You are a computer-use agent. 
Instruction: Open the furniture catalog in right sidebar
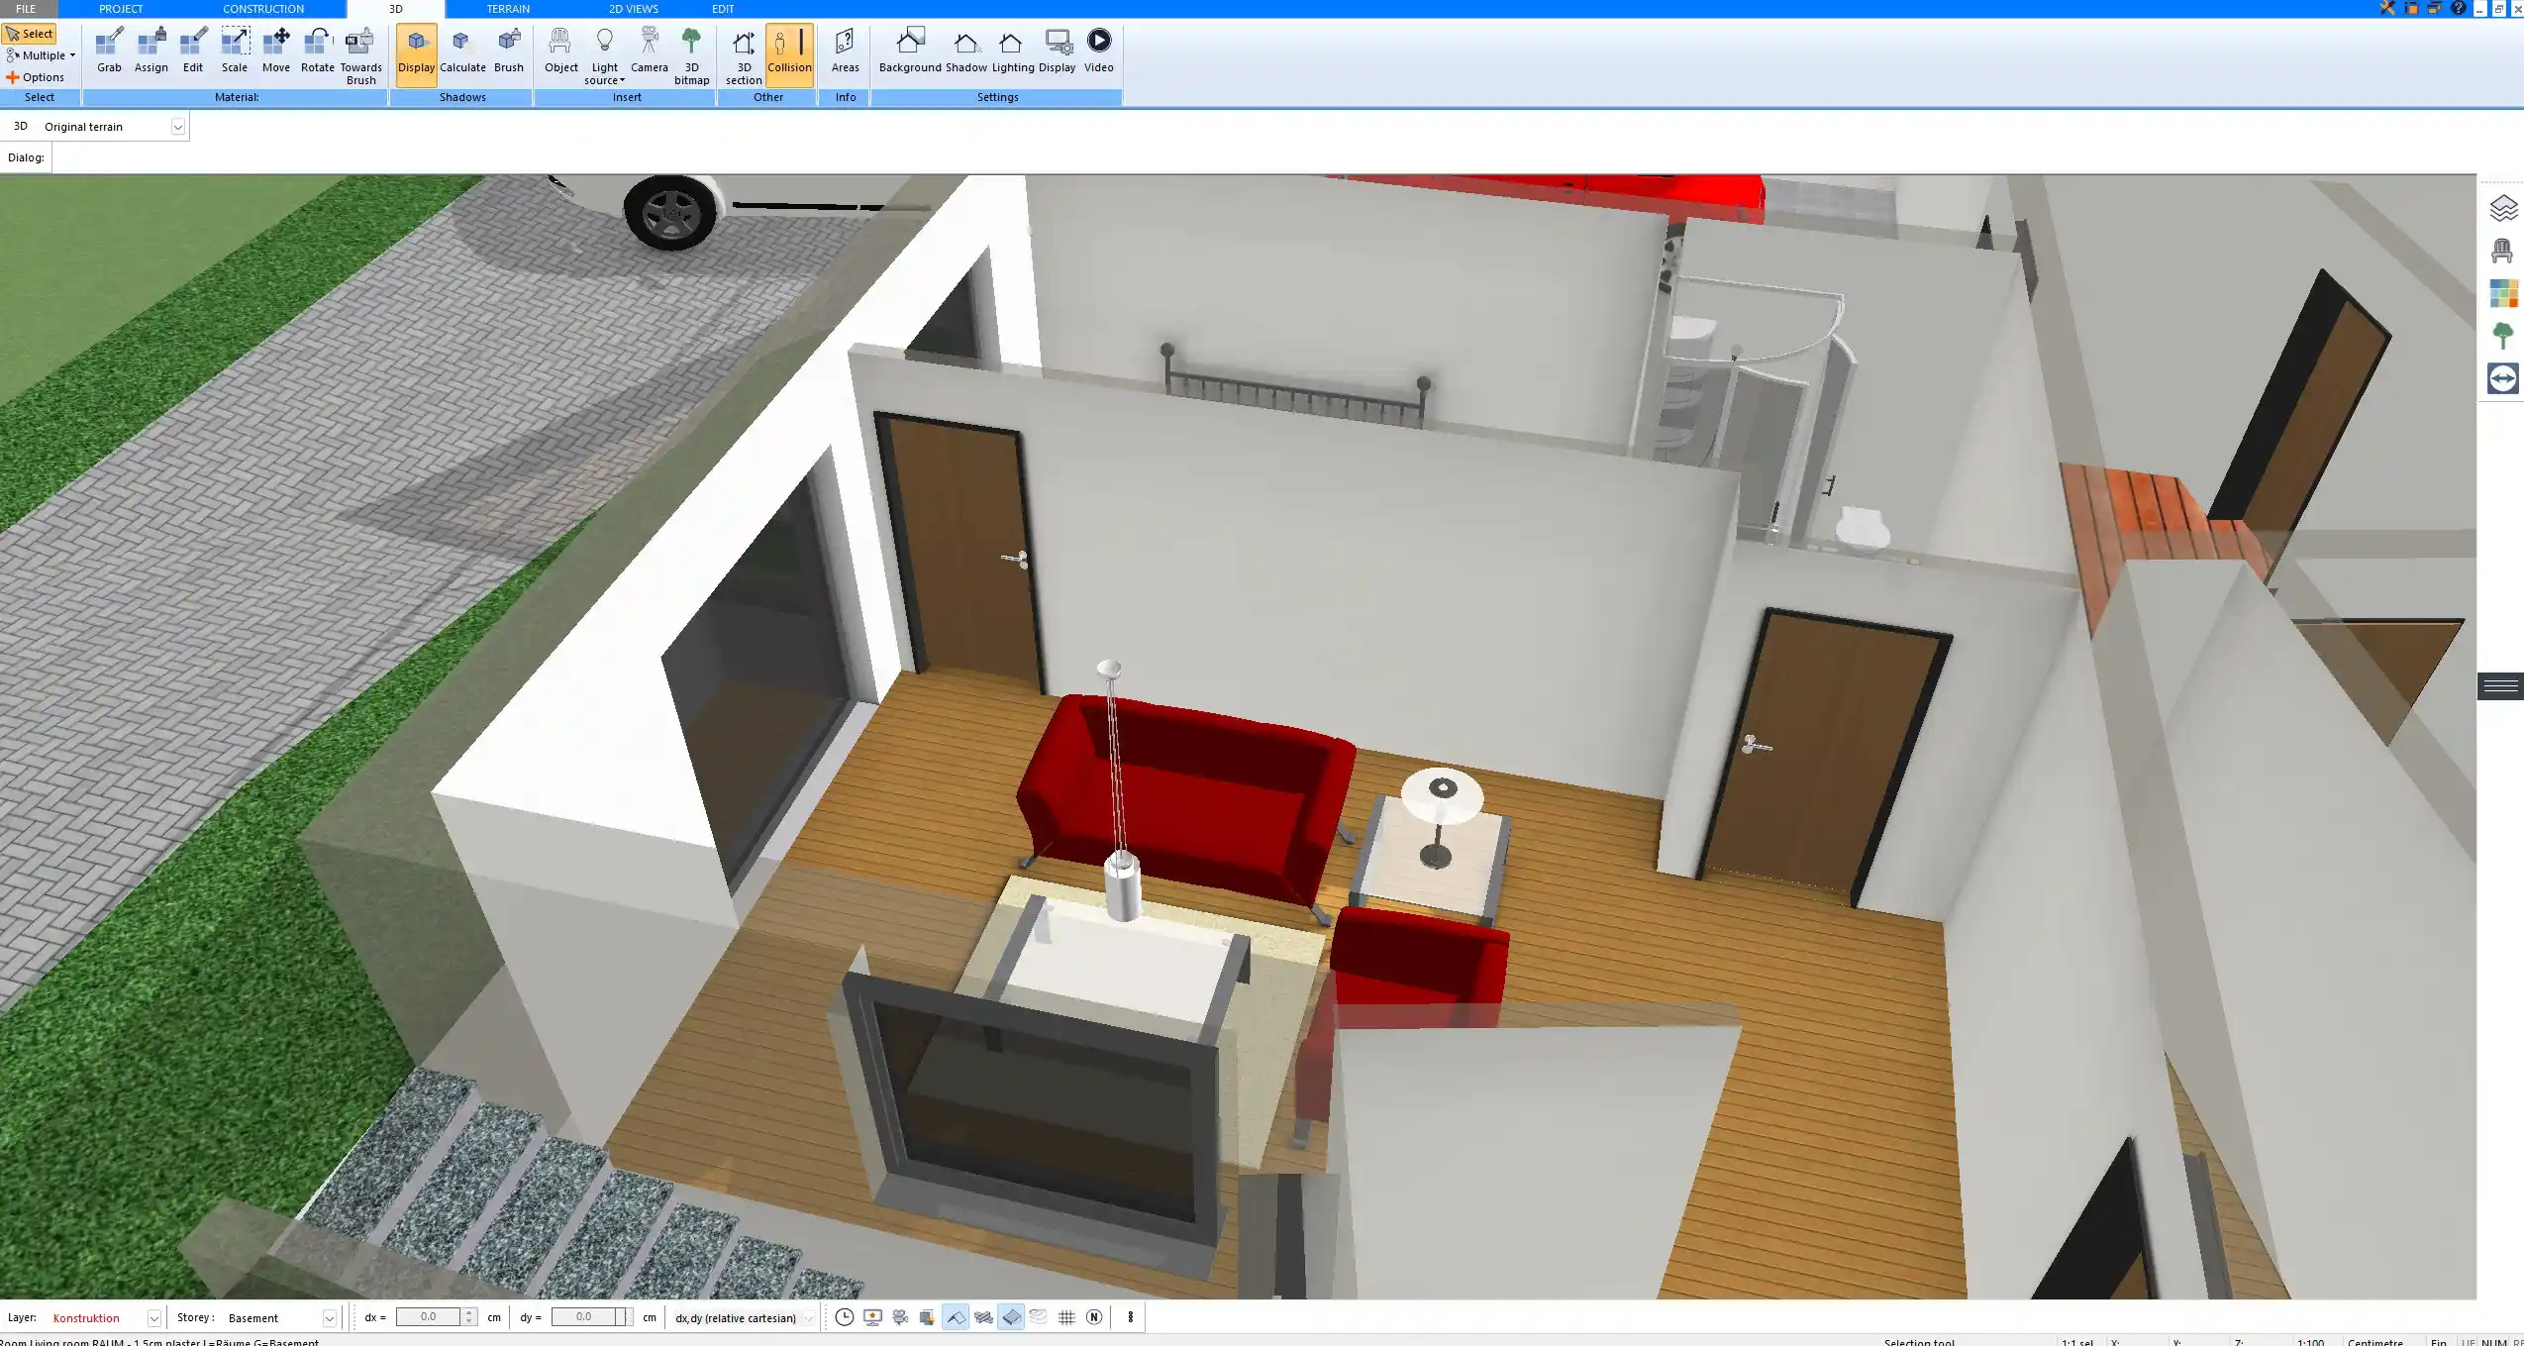[2504, 250]
